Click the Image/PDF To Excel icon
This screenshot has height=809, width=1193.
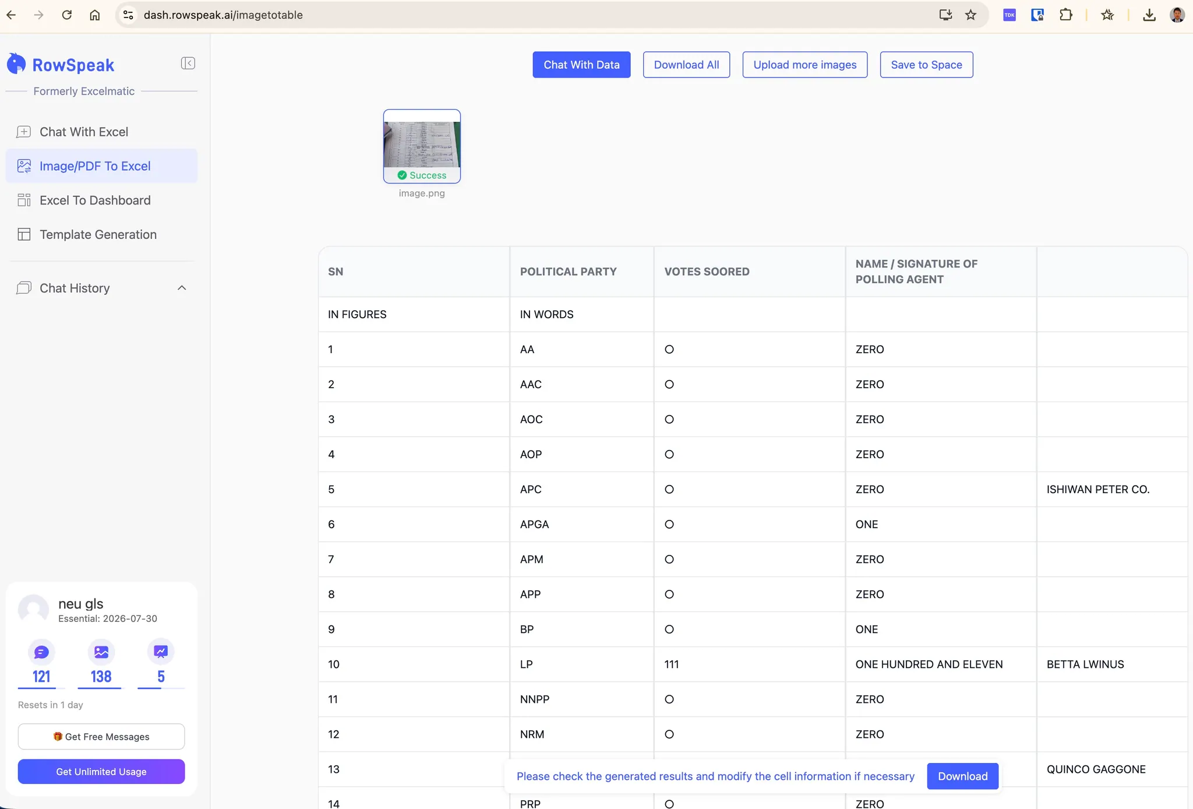[24, 166]
